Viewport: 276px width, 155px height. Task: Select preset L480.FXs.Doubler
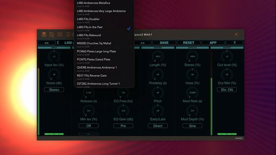(x=104, y=20)
